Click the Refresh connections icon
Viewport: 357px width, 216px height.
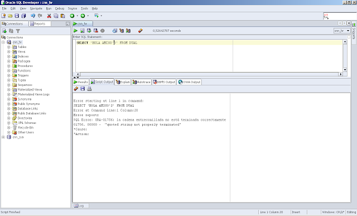click(11, 31)
